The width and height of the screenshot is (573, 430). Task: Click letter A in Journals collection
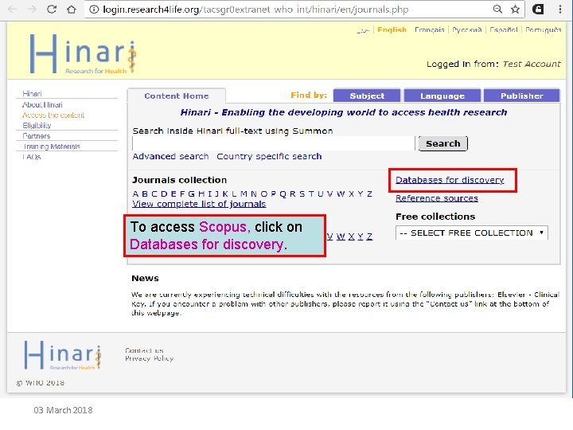[135, 193]
